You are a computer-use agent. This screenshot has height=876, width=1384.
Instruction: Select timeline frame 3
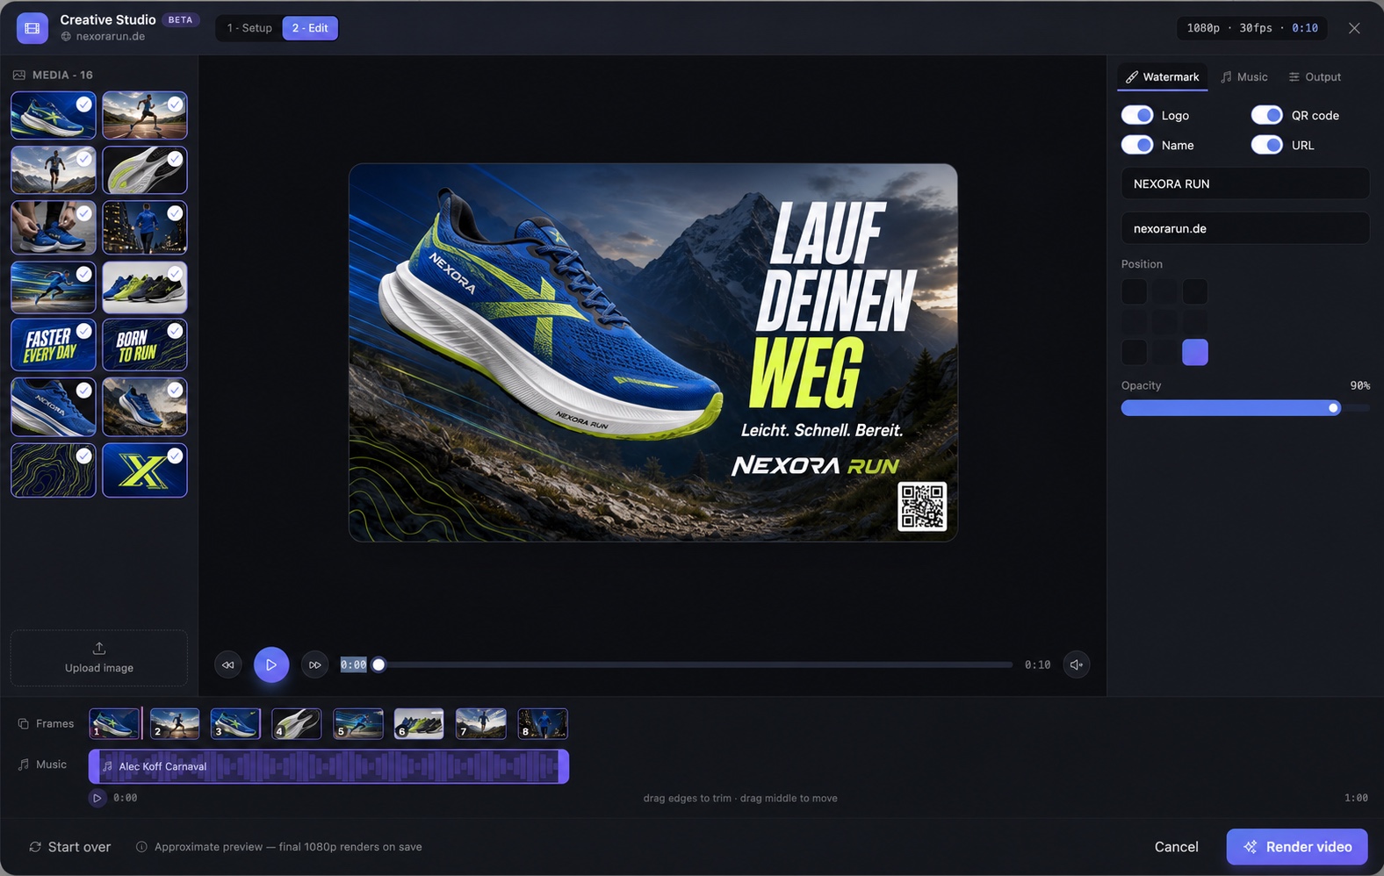click(235, 724)
